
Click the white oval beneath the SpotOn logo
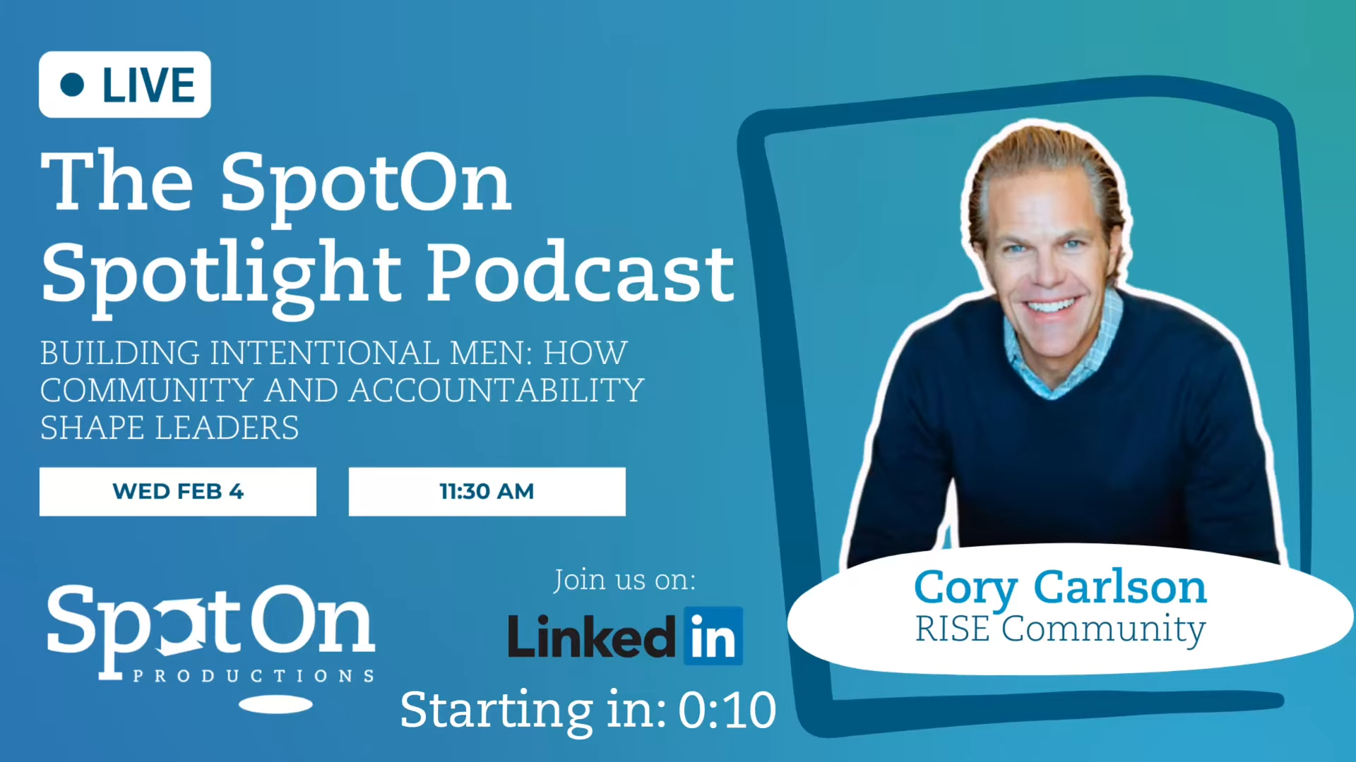[x=275, y=703]
